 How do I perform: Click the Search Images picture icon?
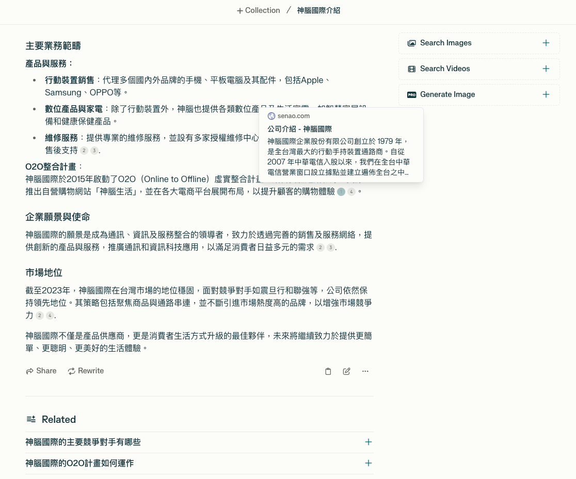pyautogui.click(x=411, y=43)
